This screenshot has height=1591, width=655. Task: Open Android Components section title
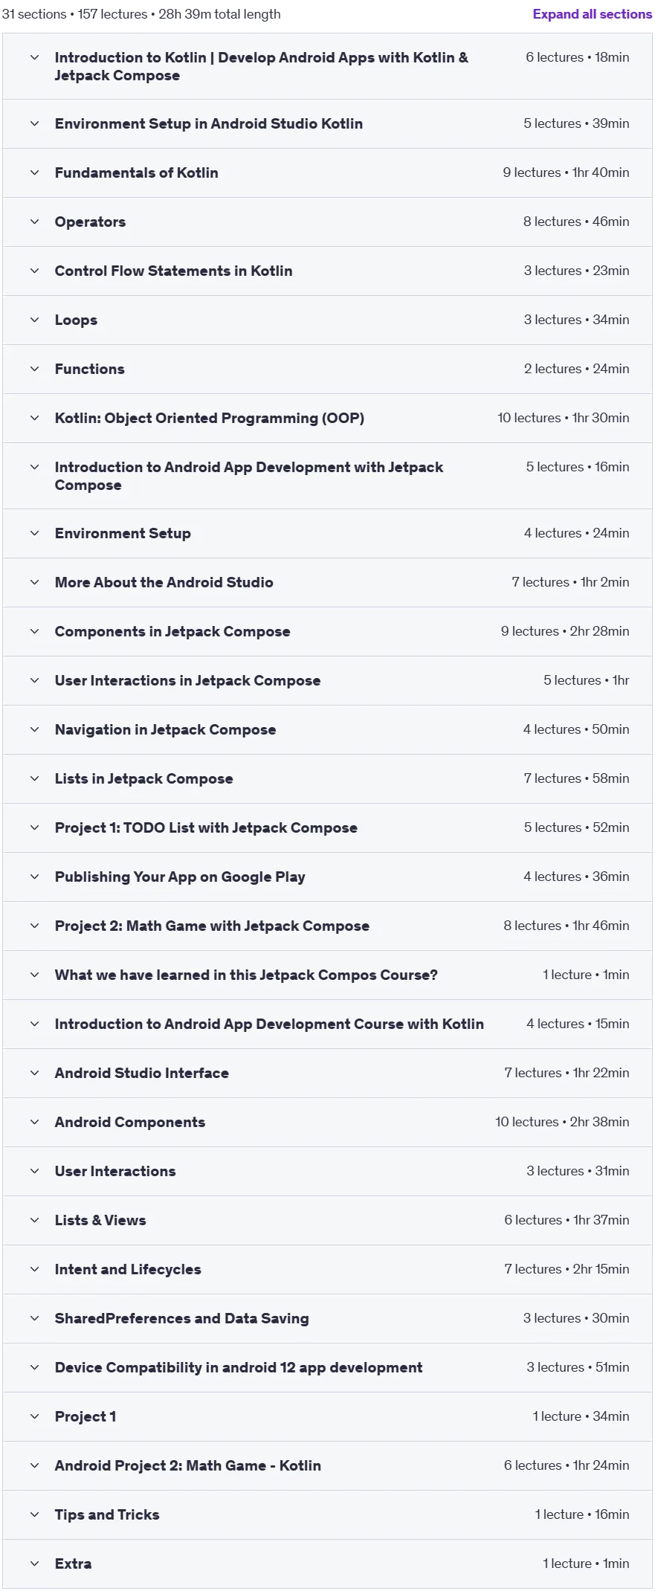tap(130, 1122)
